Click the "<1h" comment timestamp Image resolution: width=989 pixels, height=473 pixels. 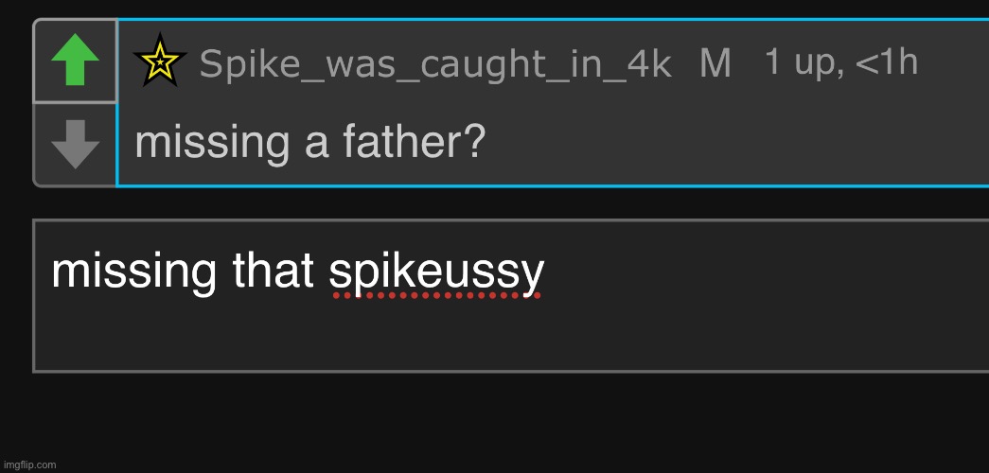click(888, 62)
